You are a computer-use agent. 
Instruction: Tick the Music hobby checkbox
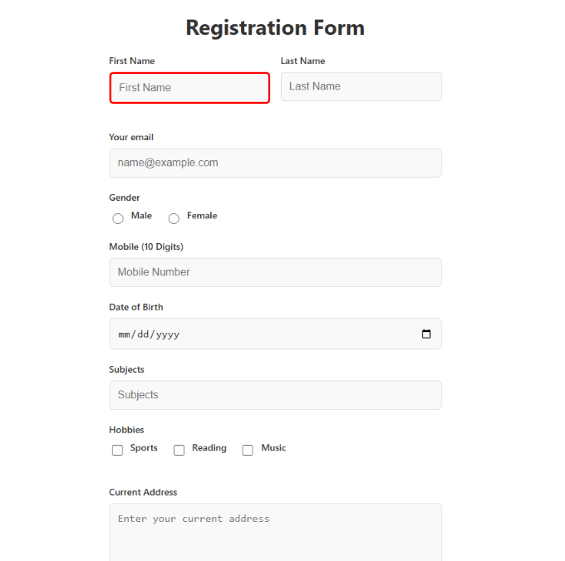(x=248, y=451)
